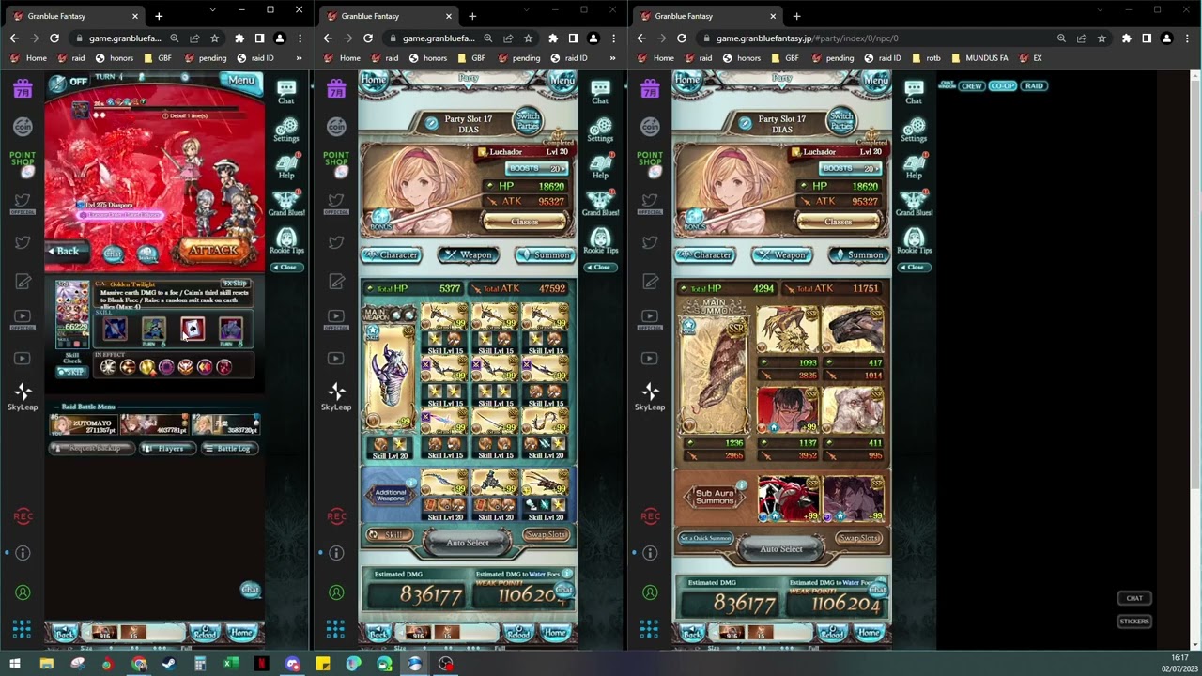Image resolution: width=1202 pixels, height=676 pixels.
Task: Click coin icon in left window sidebar
Action: 23,126
